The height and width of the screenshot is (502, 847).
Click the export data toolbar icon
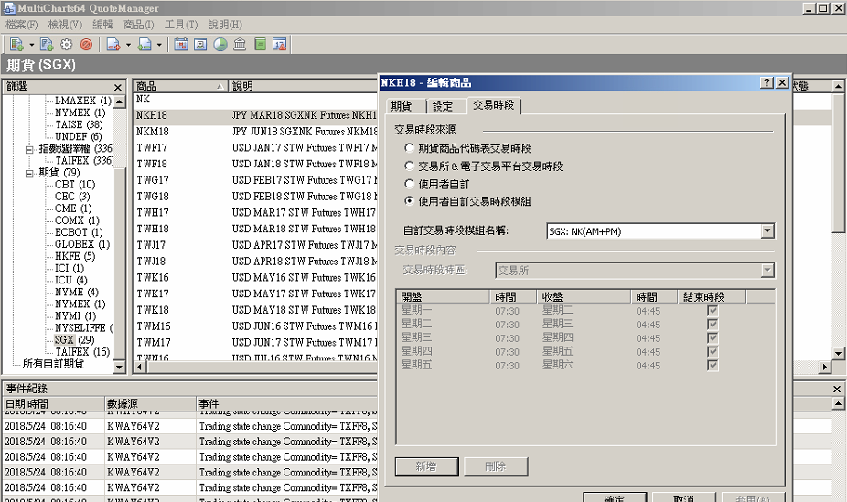pyautogui.click(x=145, y=44)
